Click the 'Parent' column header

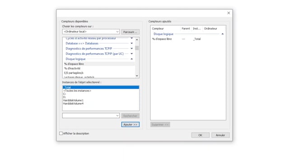186,29
